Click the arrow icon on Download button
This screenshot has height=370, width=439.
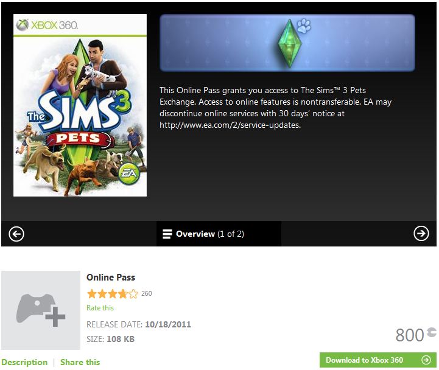pyautogui.click(x=426, y=360)
